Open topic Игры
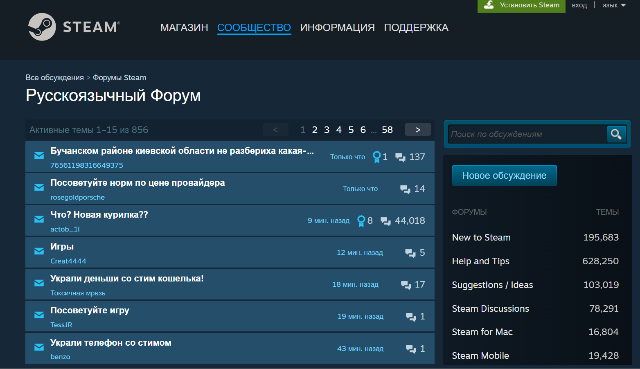The width and height of the screenshot is (640, 369). coord(62,247)
